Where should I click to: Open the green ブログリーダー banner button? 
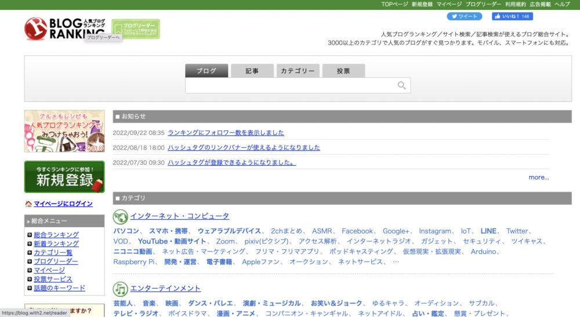click(136, 29)
